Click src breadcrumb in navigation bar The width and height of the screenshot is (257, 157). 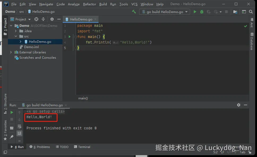coord(22,12)
